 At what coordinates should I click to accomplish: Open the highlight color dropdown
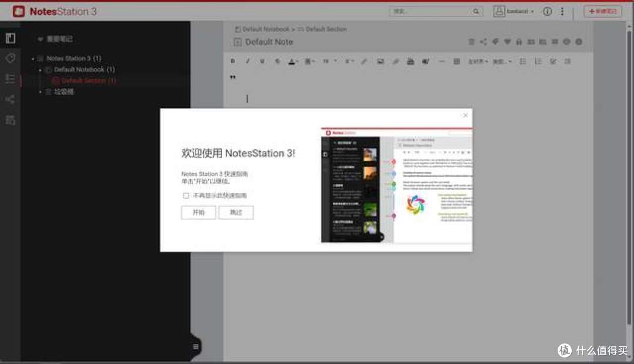(x=310, y=62)
